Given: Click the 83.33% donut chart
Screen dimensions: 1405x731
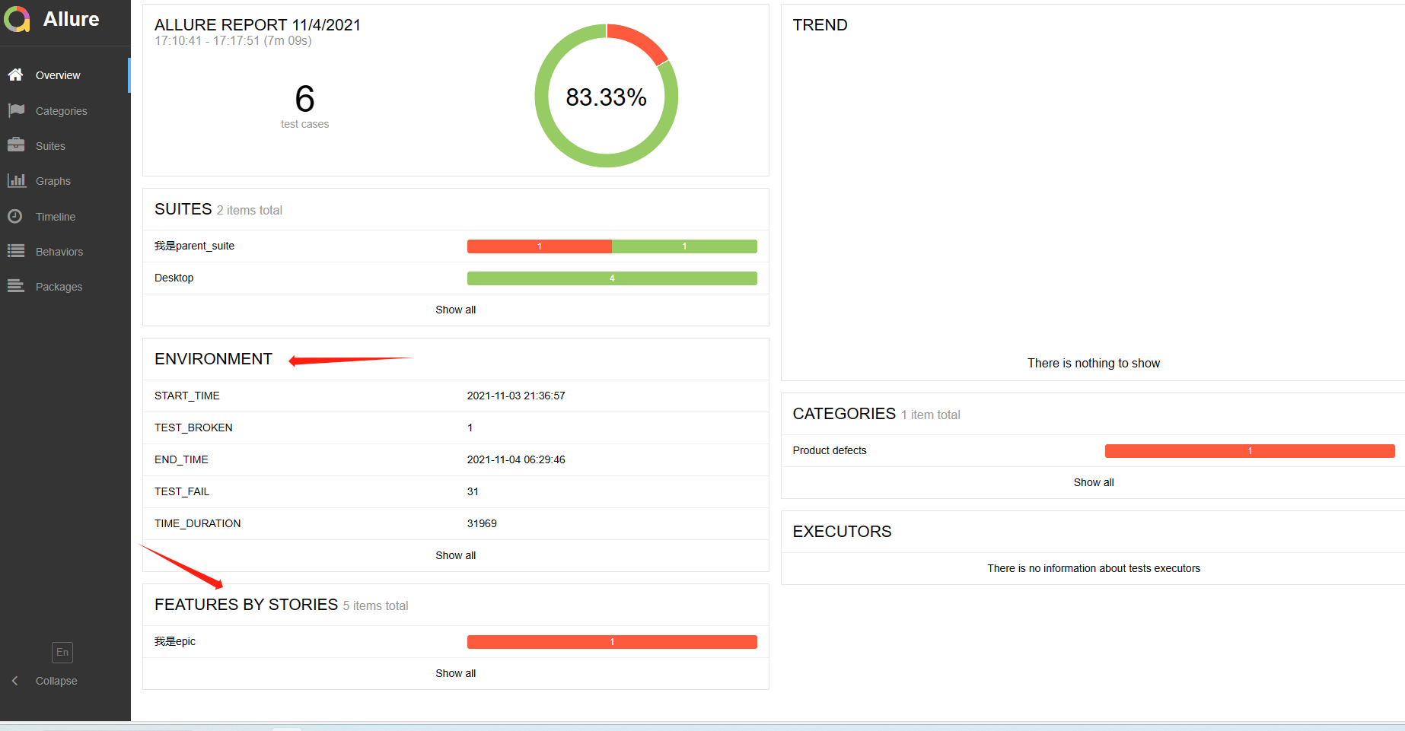Looking at the screenshot, I should tap(606, 96).
